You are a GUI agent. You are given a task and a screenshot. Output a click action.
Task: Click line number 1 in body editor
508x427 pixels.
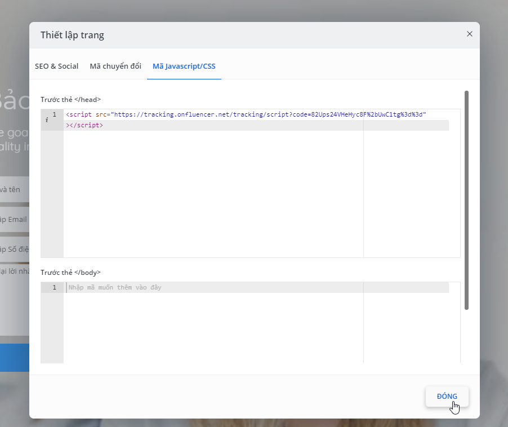[x=55, y=287]
